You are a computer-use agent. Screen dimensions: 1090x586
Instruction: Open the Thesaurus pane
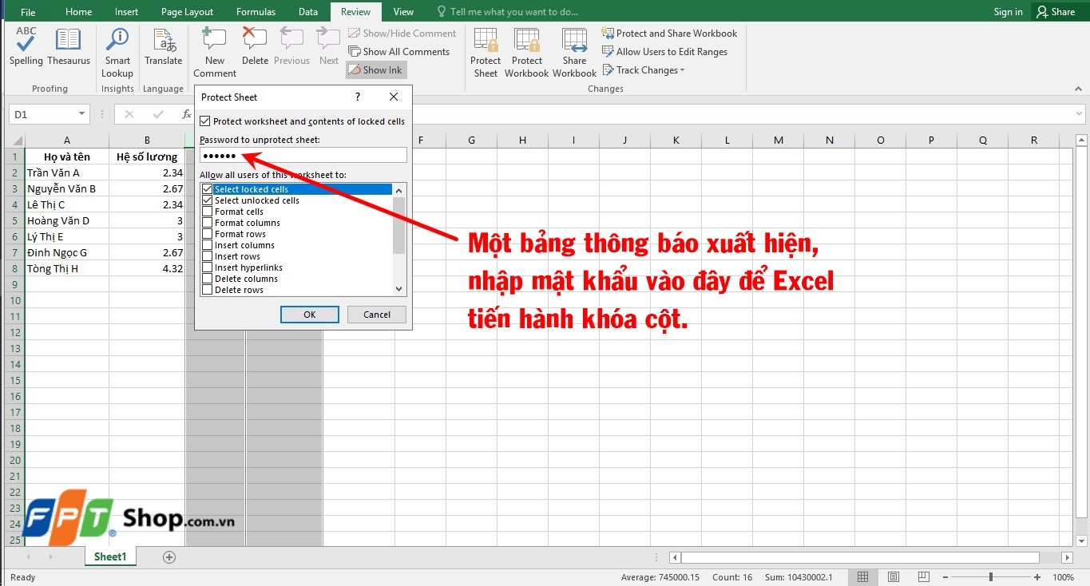coord(68,49)
